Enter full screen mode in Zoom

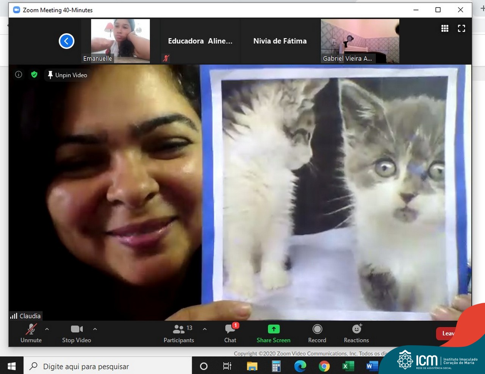461,28
